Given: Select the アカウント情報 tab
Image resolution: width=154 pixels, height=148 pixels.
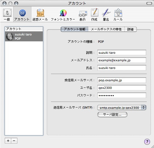Looking at the screenshot, I should 74,29.
